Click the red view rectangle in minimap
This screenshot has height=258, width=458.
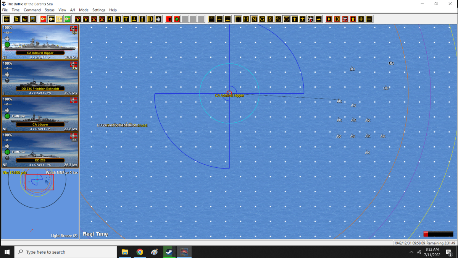tap(40, 182)
